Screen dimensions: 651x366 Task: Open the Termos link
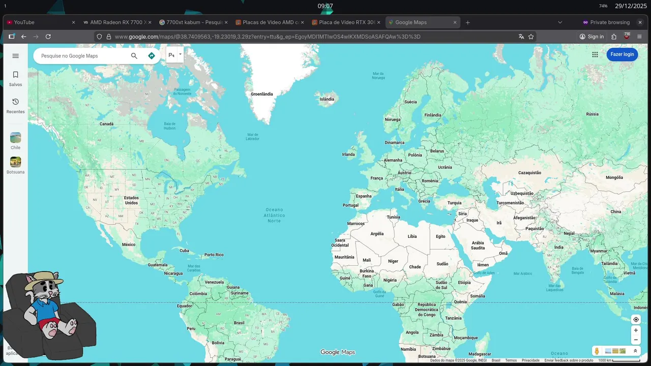(x=511, y=360)
